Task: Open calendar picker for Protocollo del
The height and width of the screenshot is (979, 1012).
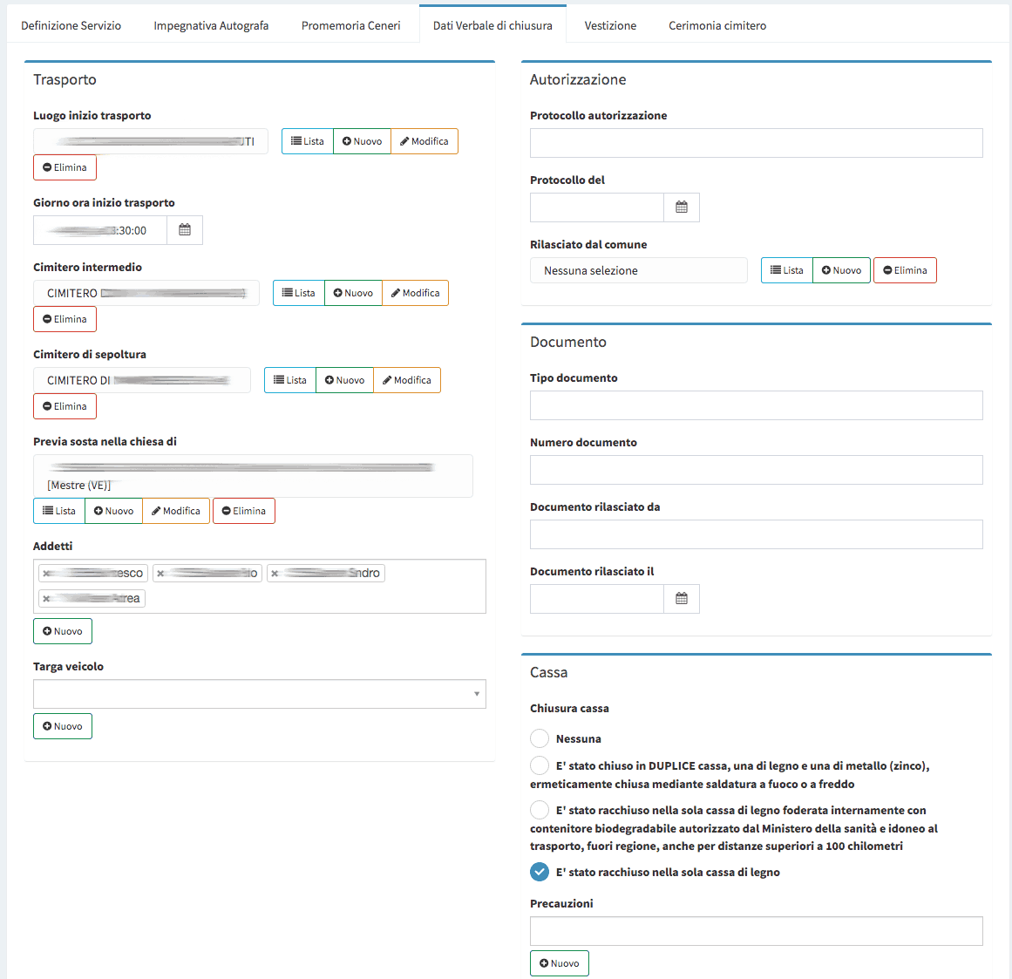Action: (x=682, y=207)
